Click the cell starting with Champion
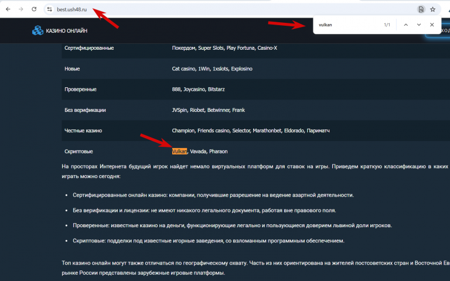The width and height of the screenshot is (450, 281). [x=251, y=131]
